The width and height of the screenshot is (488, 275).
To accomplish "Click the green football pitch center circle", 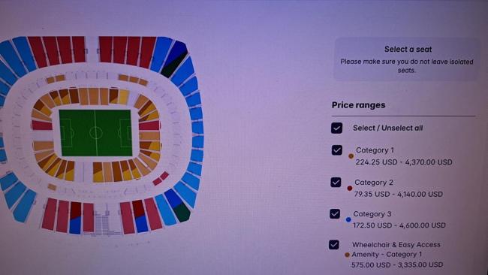I will [x=96, y=133].
